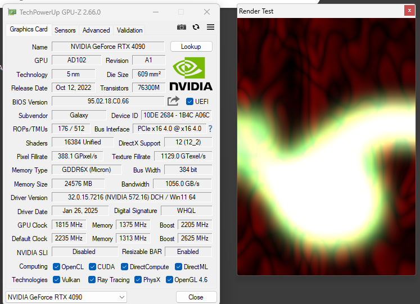Click the ROPs/TMUs value 176 / 512
This screenshot has height=304, width=420.
tap(71, 129)
